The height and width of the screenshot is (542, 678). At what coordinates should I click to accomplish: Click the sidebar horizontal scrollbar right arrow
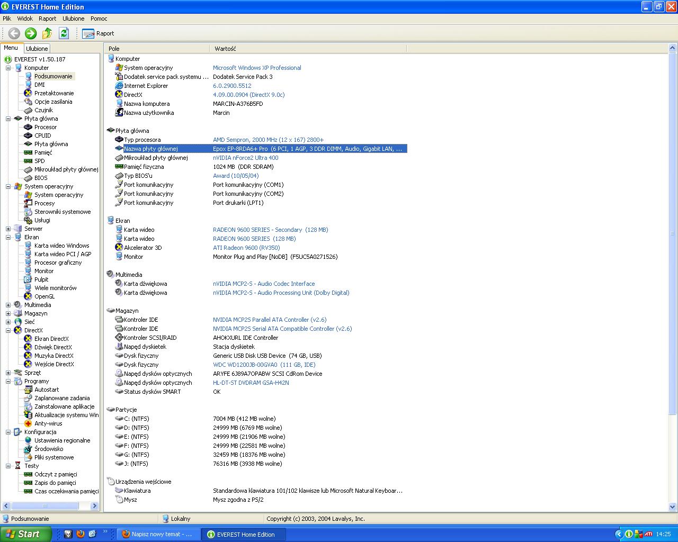pyautogui.click(x=95, y=506)
